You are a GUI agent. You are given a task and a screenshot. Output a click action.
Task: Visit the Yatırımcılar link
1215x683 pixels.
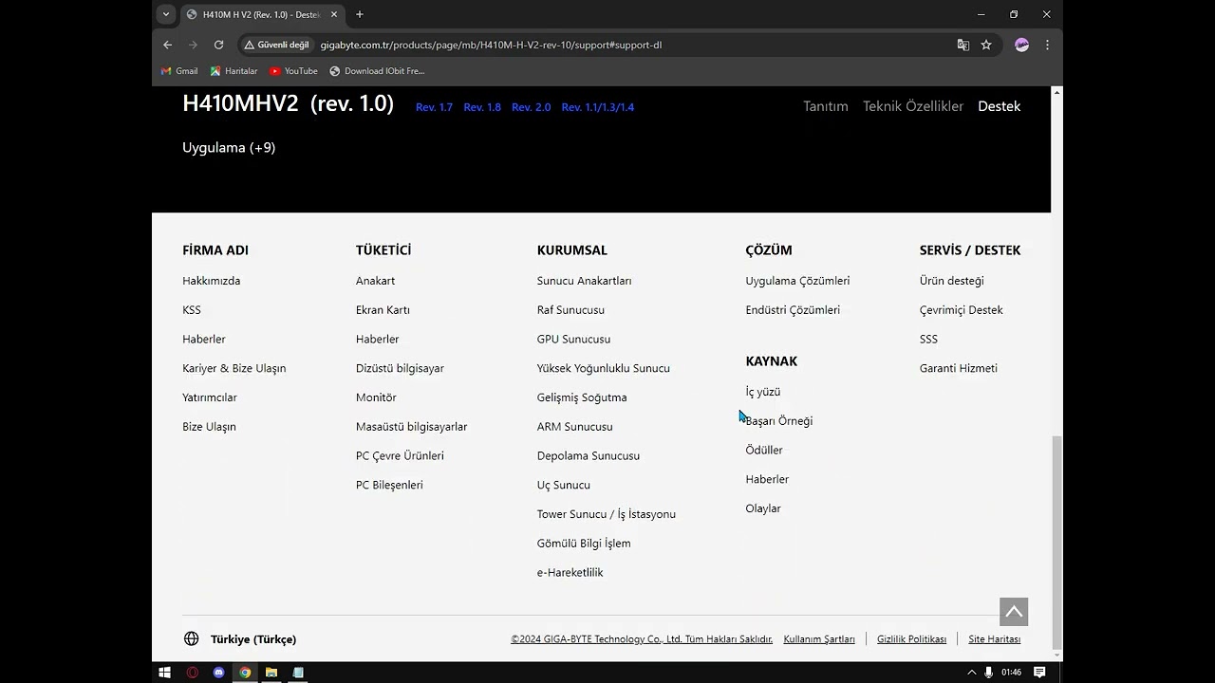point(210,397)
